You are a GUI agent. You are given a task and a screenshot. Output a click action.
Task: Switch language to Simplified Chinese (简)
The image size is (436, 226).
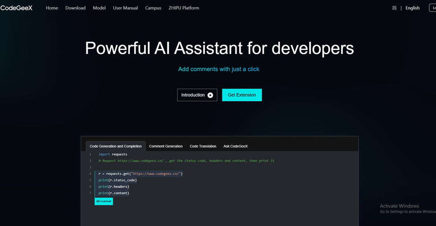(x=394, y=8)
